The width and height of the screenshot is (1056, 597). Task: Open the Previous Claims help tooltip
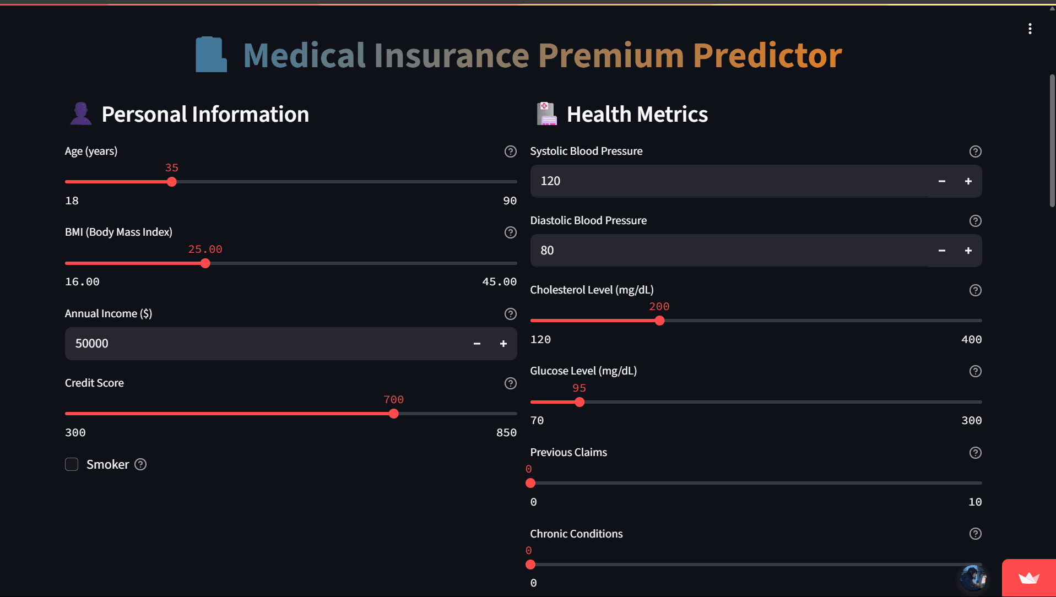975,453
